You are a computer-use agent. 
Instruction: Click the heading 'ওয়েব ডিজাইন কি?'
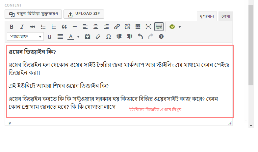pyautogui.click(x=32, y=52)
